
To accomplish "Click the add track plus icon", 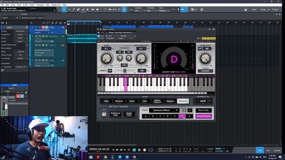I will tap(65, 23).
